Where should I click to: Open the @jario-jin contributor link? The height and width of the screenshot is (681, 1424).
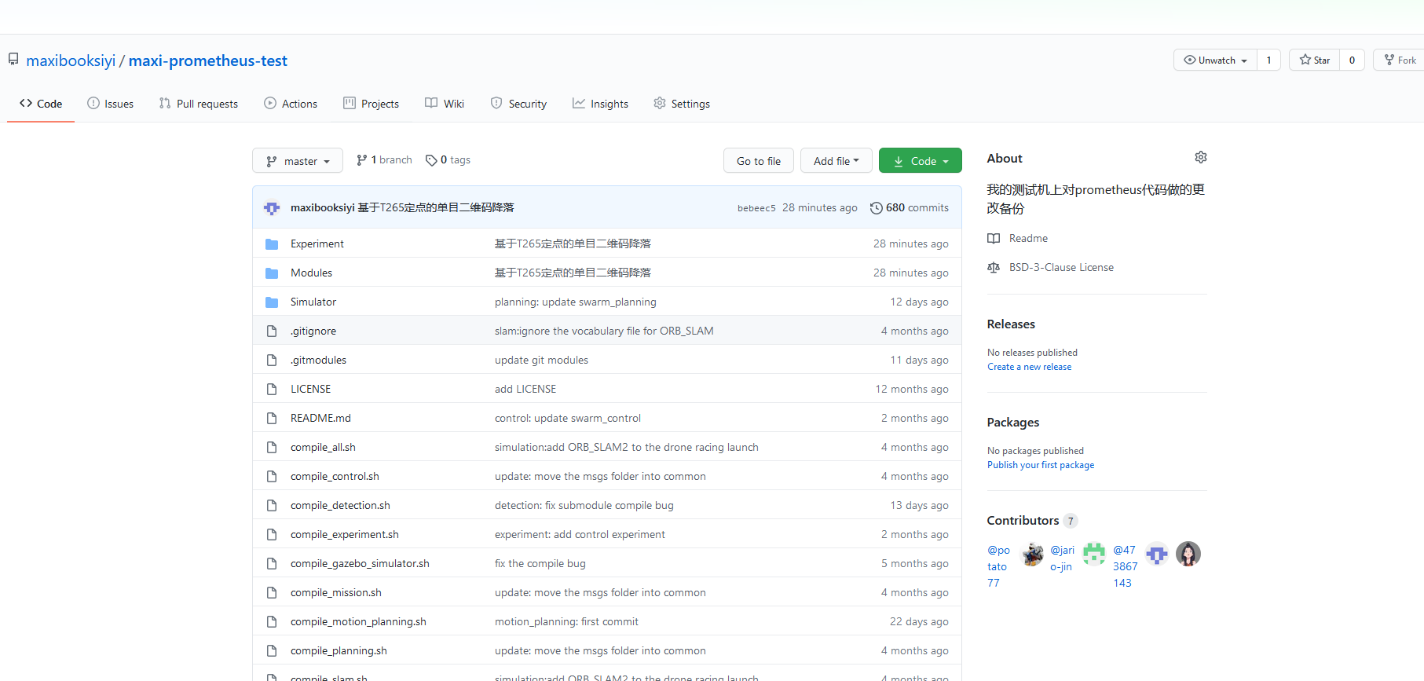[x=1062, y=558]
